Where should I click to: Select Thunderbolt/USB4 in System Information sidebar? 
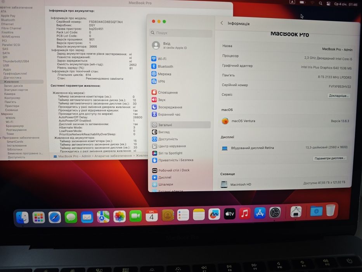tap(16, 61)
